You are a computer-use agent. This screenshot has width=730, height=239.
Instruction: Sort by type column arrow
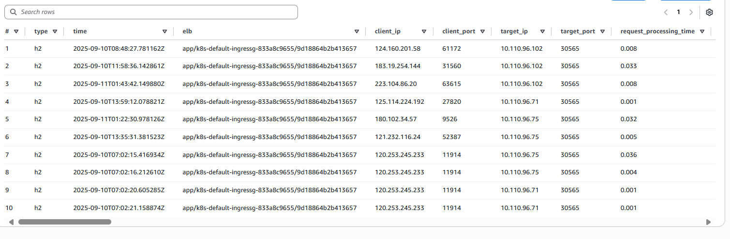click(55, 31)
